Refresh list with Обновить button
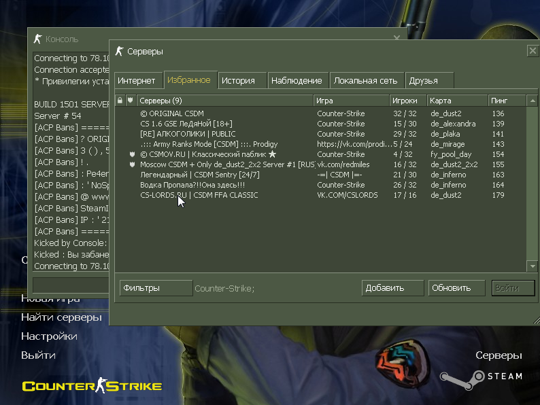 pyautogui.click(x=456, y=288)
